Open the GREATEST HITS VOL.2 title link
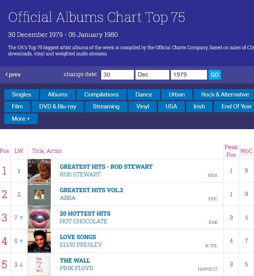 pyautogui.click(x=92, y=190)
